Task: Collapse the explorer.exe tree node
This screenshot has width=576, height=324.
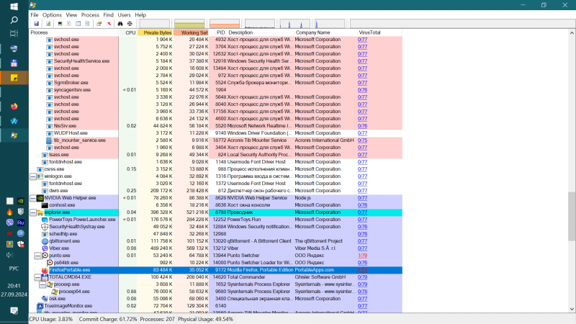Action: point(33,212)
